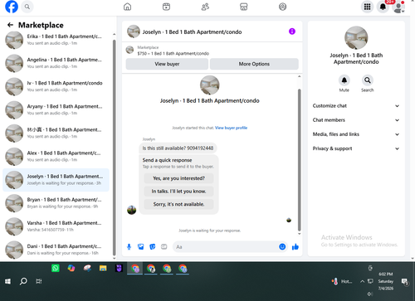Go to the Home feed icon
This screenshot has width=415, height=301.
pos(127,7)
